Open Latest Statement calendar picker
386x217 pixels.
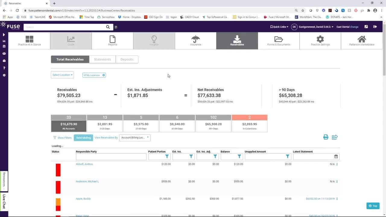click(336, 156)
